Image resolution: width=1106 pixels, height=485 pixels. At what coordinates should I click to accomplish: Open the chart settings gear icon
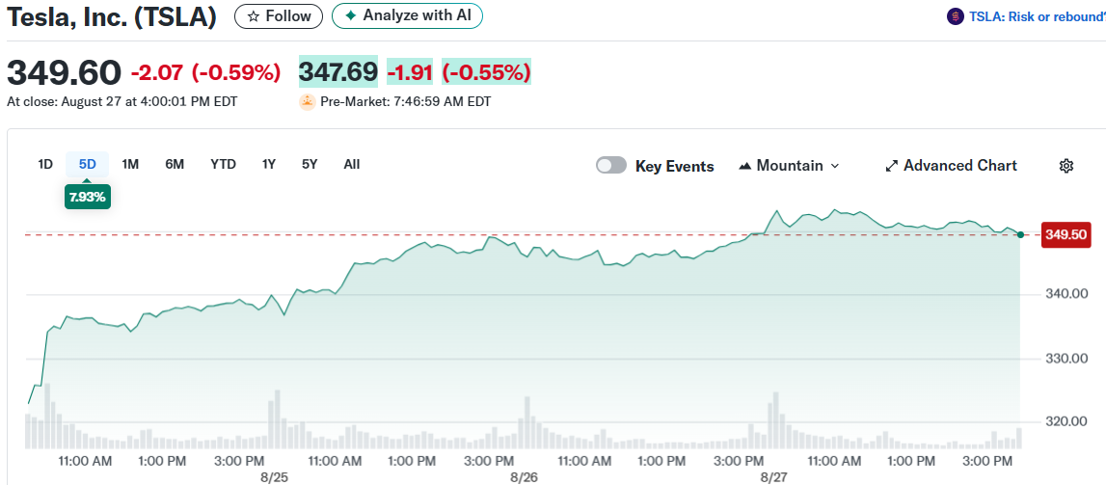(x=1066, y=166)
